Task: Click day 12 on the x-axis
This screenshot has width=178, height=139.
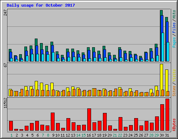Action: (x=68, y=135)
